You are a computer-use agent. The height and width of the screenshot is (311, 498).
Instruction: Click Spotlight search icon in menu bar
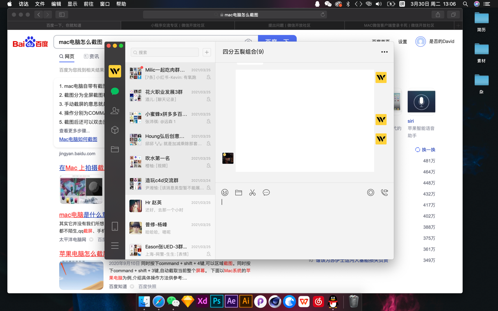[465, 4]
